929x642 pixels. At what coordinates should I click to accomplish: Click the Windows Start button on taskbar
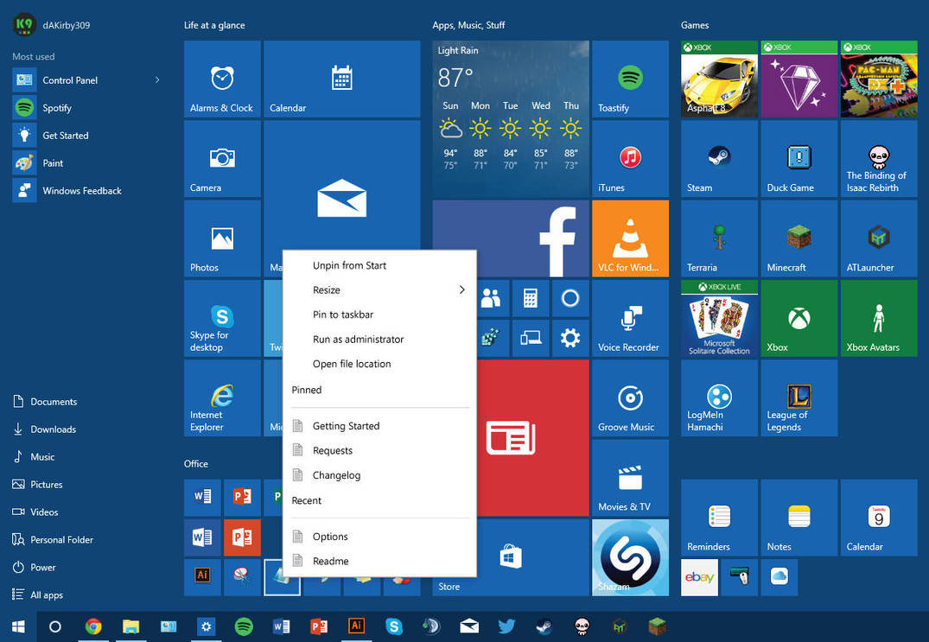coord(18,626)
